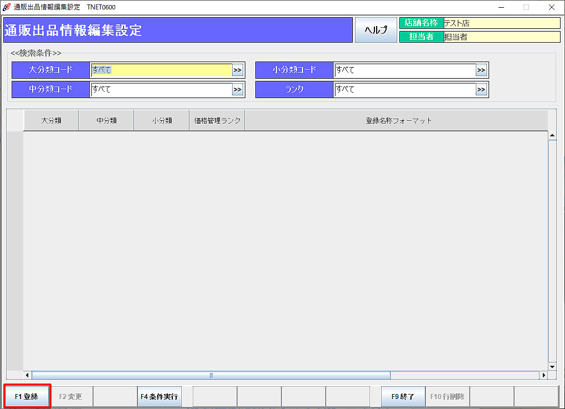565x409 pixels.
Task: Click the 中分類 column header
Action: 106,121
